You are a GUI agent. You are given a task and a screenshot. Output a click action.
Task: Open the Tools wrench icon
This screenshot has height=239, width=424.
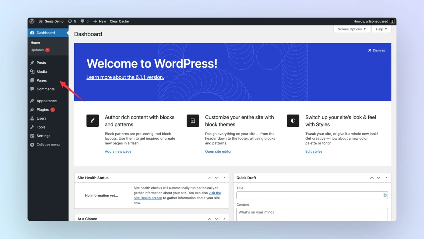coord(32,127)
